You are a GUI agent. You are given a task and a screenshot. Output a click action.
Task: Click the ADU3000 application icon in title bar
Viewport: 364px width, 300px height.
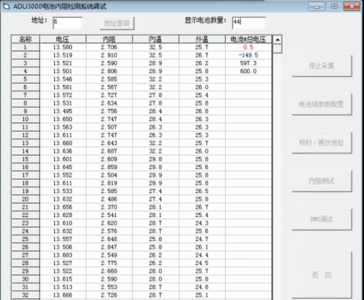[6, 6]
